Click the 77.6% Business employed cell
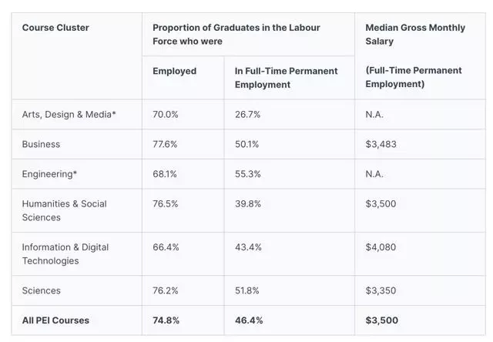493x342 pixels. pos(165,144)
